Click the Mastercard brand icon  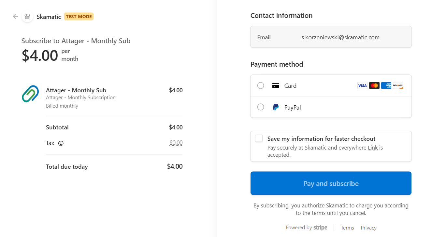coord(374,85)
